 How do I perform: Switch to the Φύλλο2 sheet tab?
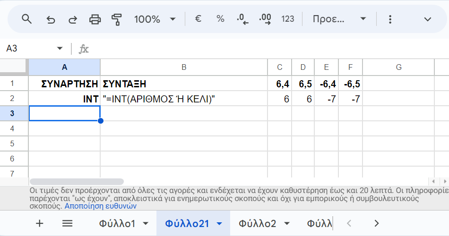coord(257,223)
